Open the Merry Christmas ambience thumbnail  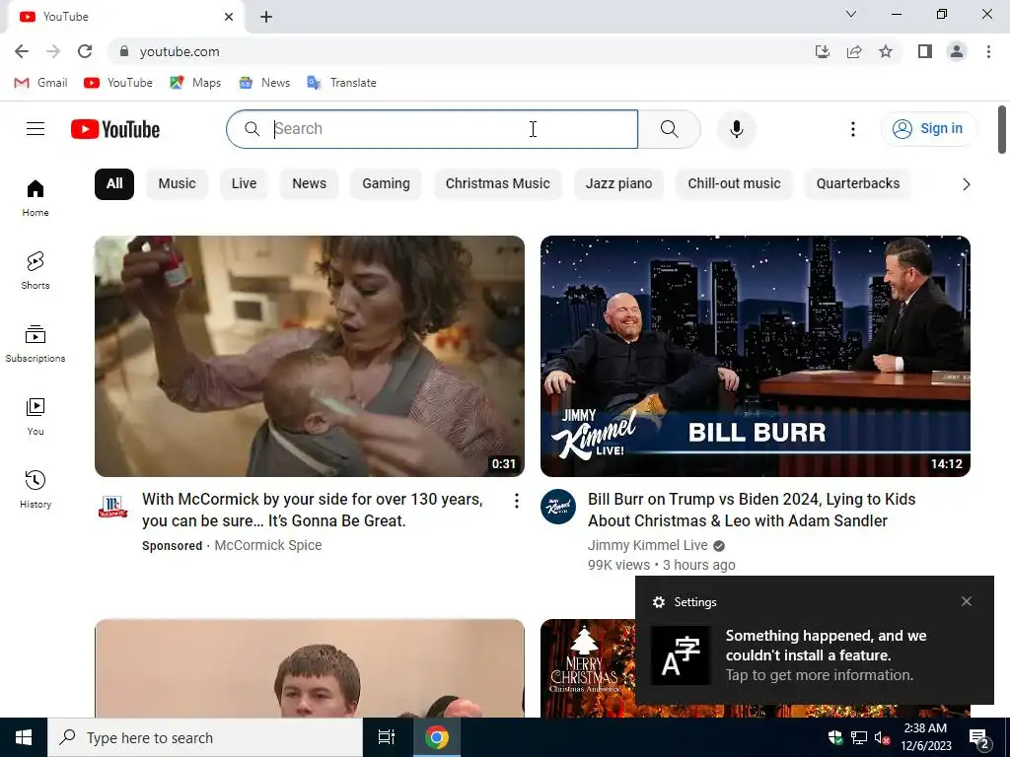pos(588,667)
